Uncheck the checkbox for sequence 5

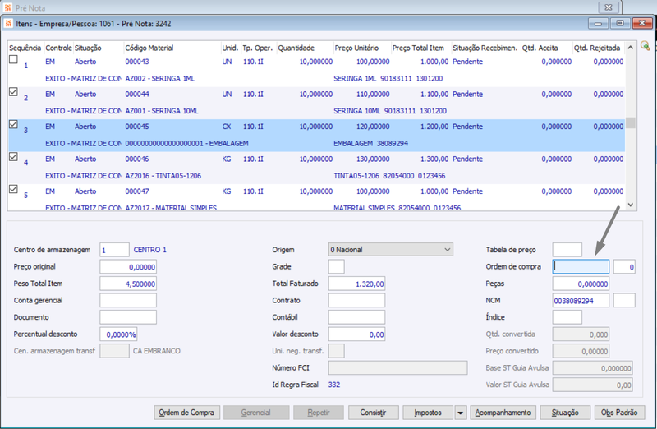(x=13, y=189)
